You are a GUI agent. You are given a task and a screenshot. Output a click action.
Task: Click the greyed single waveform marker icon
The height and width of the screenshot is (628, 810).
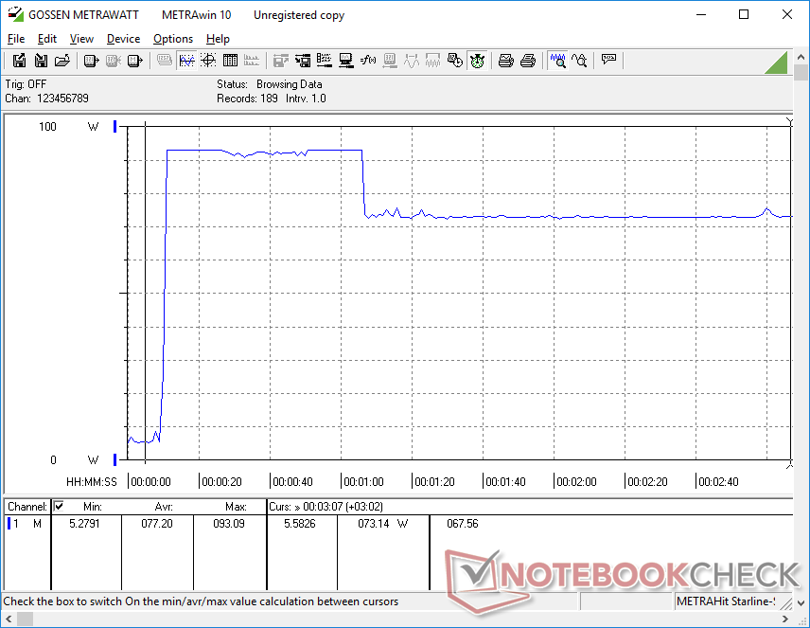click(412, 61)
